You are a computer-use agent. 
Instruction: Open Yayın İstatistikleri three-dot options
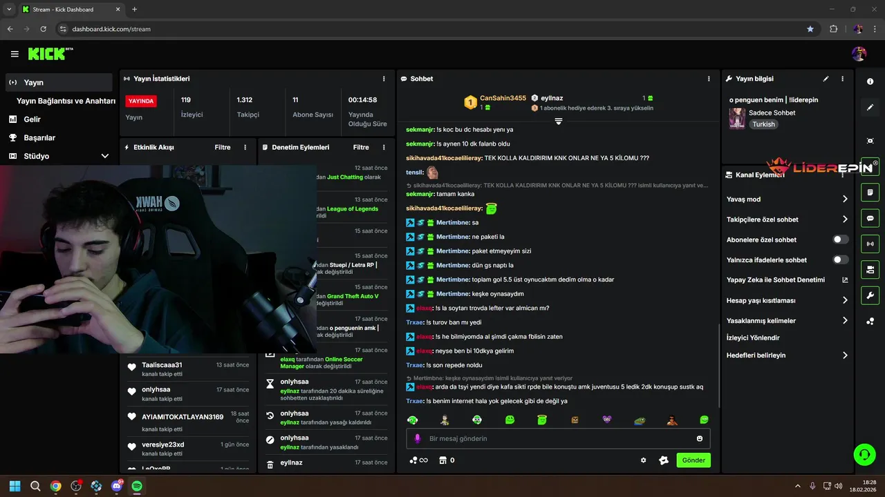pos(384,79)
